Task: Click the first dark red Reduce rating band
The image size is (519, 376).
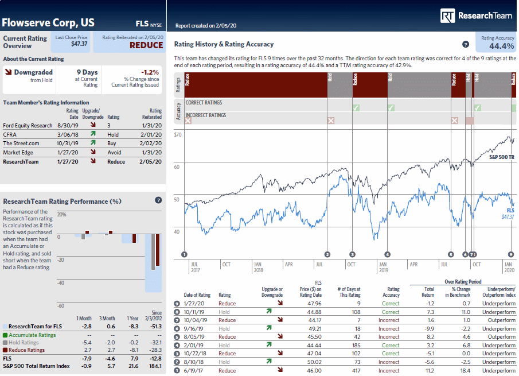Action: pos(256,85)
